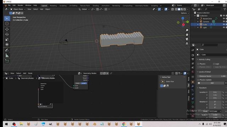Choose the Move tool

pyautogui.click(x=7, y=29)
